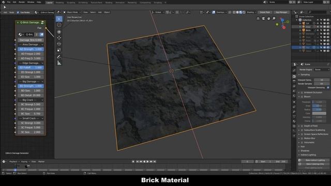Expand the Big Crack dropdown in node
Viewport: 331px width, 186px height.
(31, 100)
